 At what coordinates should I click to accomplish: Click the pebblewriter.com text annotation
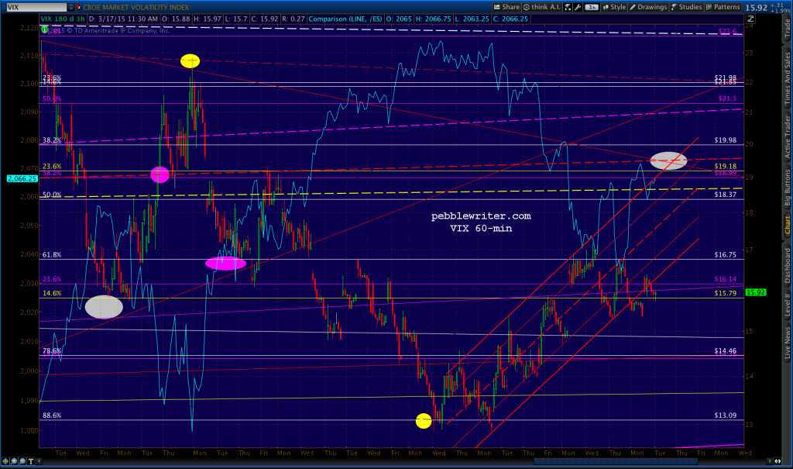[x=481, y=216]
